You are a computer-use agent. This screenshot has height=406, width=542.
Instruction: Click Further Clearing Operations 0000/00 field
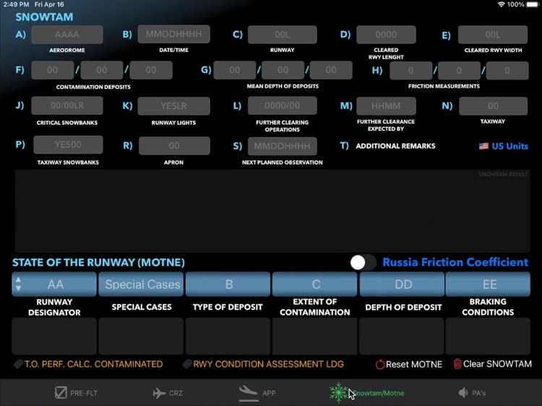pyautogui.click(x=282, y=105)
